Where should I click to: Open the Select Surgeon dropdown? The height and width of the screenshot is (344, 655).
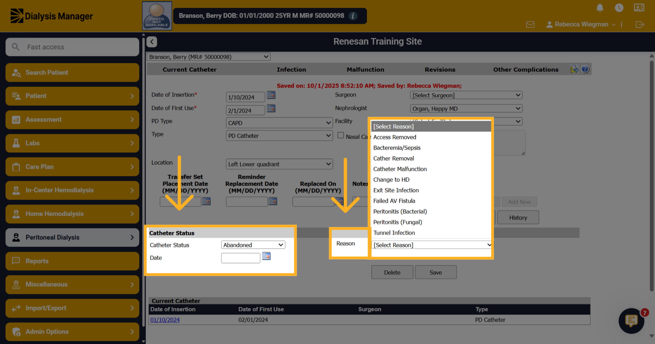coord(466,95)
